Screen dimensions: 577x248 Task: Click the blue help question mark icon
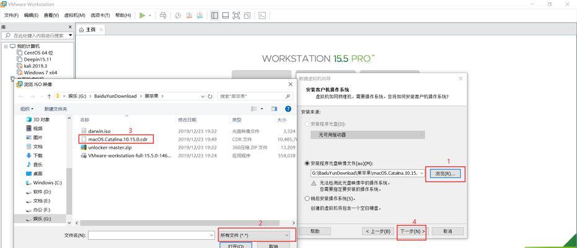(288, 109)
